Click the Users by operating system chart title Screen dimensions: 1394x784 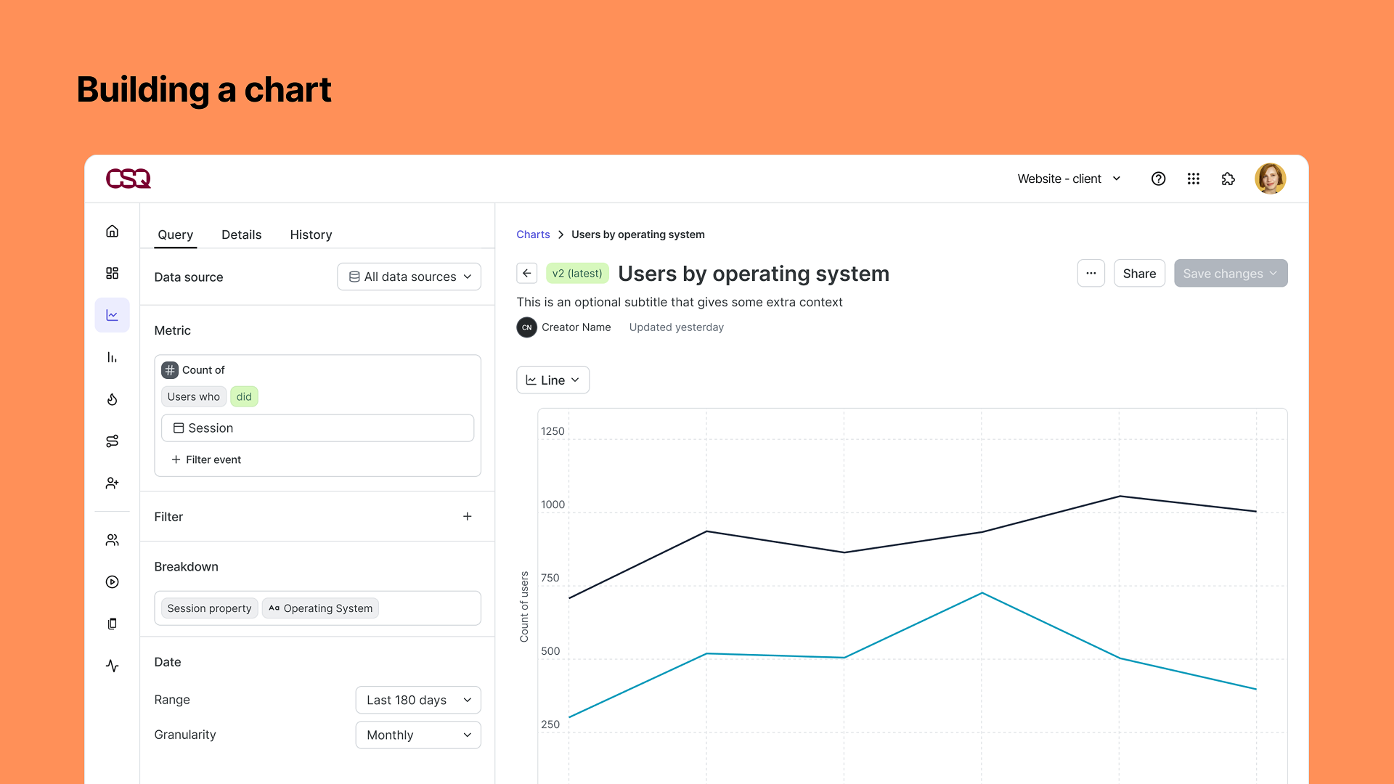754,274
